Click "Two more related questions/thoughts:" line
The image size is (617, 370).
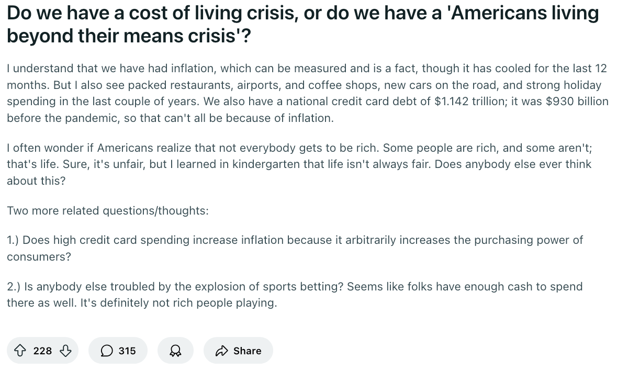coord(108,210)
